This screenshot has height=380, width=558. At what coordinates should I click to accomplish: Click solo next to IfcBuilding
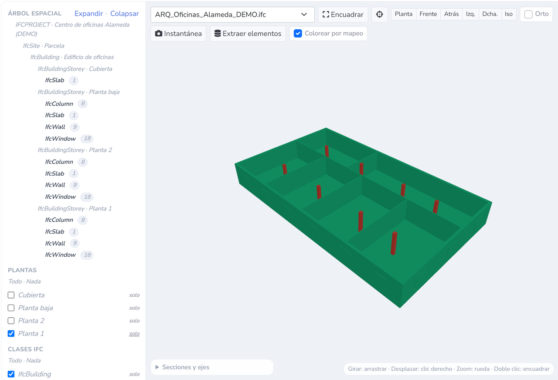point(134,374)
